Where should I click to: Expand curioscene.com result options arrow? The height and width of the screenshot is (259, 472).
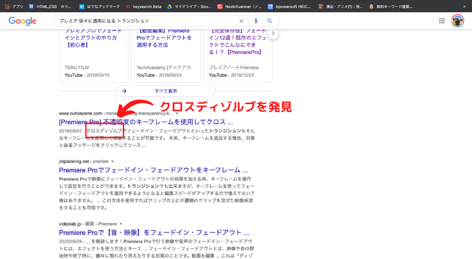[177, 113]
